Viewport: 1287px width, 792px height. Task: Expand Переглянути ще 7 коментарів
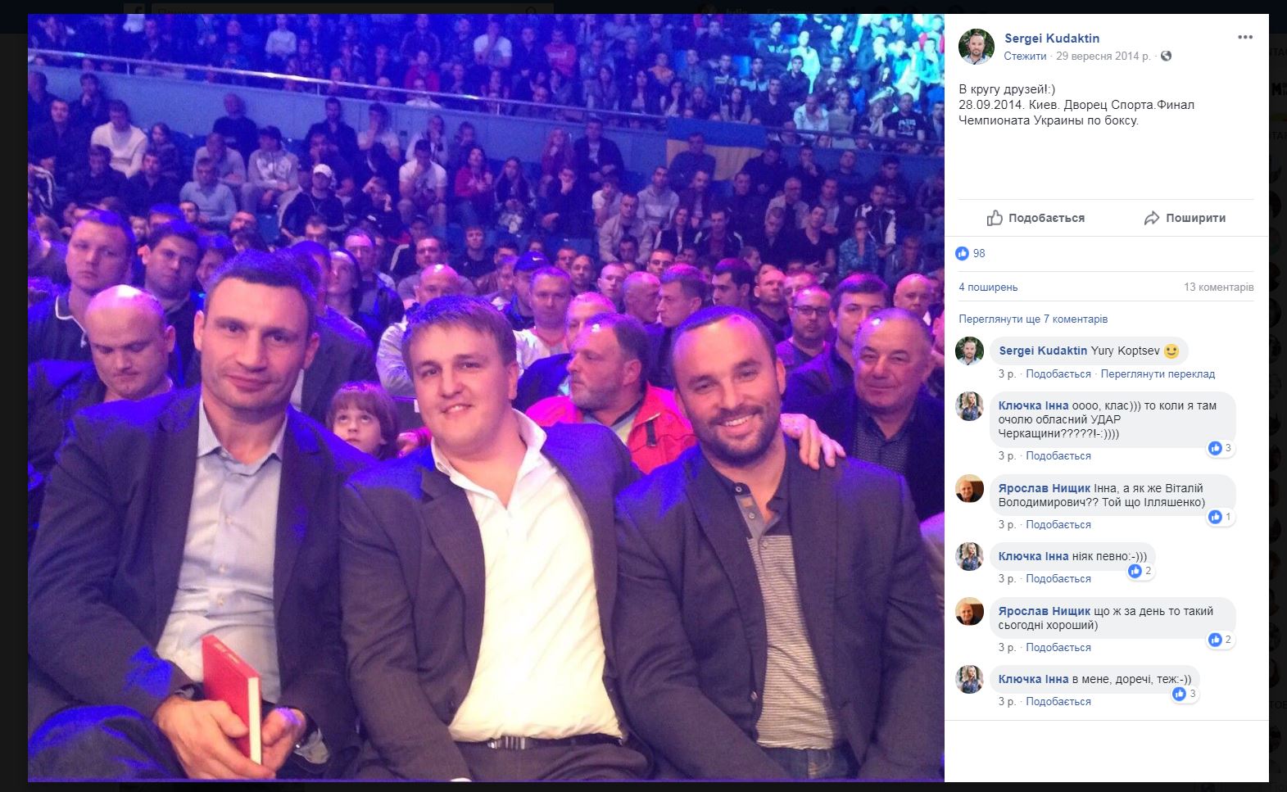(1033, 319)
